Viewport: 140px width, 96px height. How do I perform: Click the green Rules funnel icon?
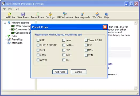pyautogui.click(x=9, y=36)
